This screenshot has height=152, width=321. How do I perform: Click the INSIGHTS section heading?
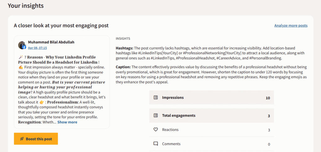[123, 39]
